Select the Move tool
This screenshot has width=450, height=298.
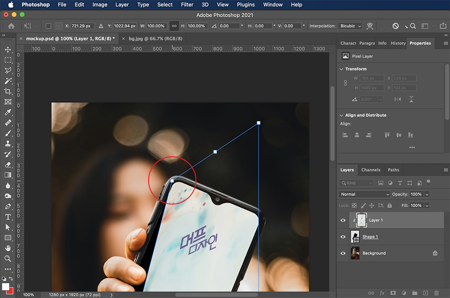click(8, 50)
